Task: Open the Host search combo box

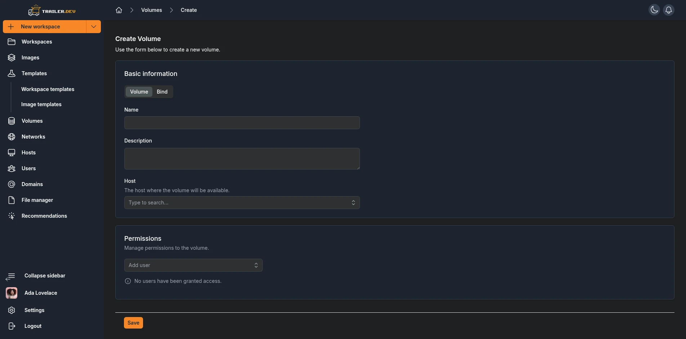Action: pyautogui.click(x=242, y=203)
